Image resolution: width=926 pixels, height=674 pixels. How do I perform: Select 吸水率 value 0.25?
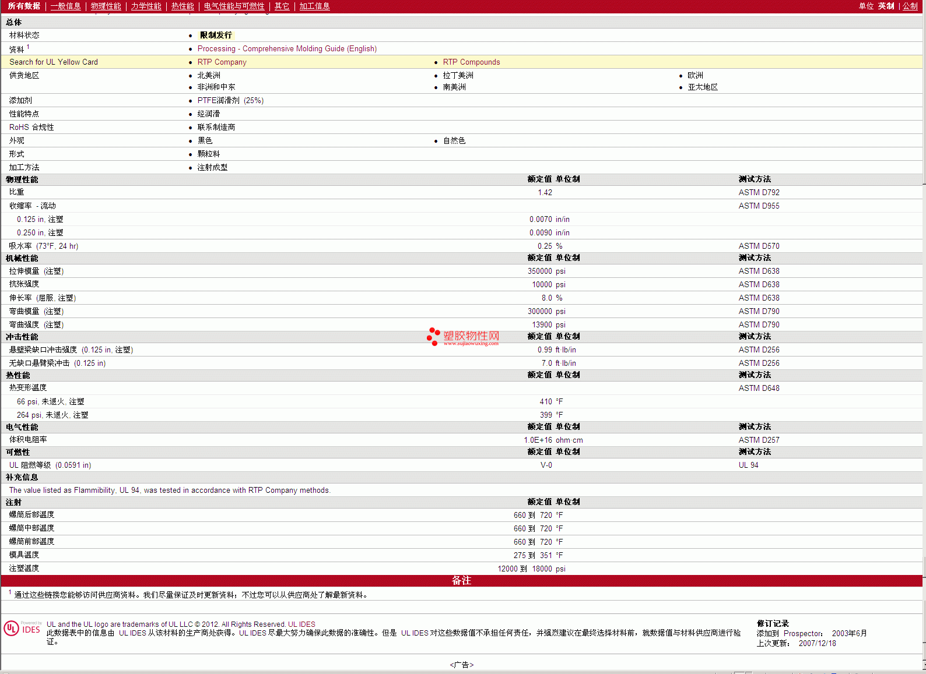tap(545, 246)
